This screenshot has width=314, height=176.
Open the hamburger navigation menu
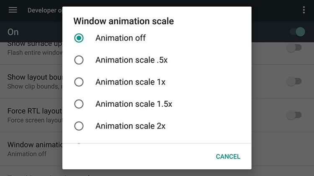click(x=13, y=10)
